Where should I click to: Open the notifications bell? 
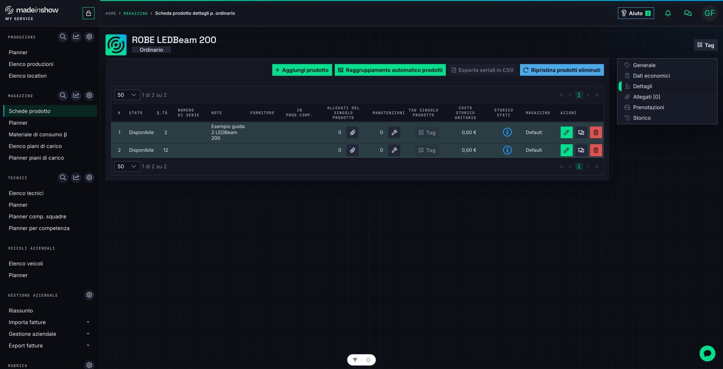pos(668,13)
